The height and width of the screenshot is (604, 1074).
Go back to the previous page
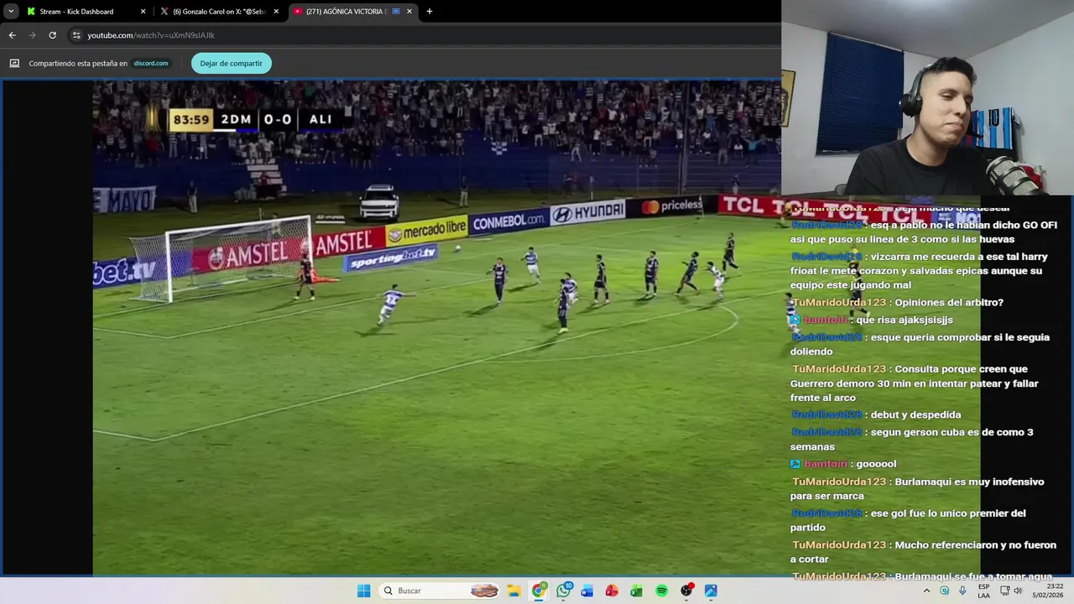(x=12, y=35)
